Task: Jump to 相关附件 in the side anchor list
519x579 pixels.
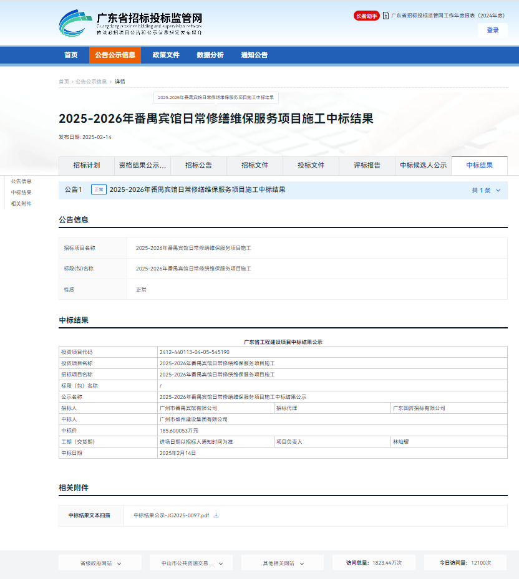Action: point(21,204)
